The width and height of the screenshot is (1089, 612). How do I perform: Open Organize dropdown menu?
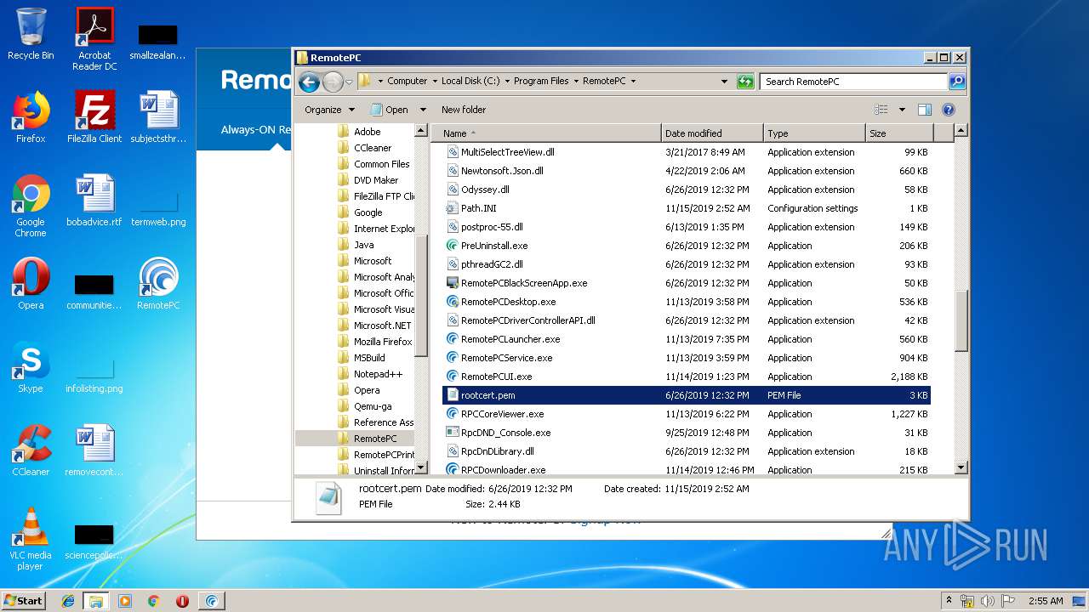coord(329,110)
